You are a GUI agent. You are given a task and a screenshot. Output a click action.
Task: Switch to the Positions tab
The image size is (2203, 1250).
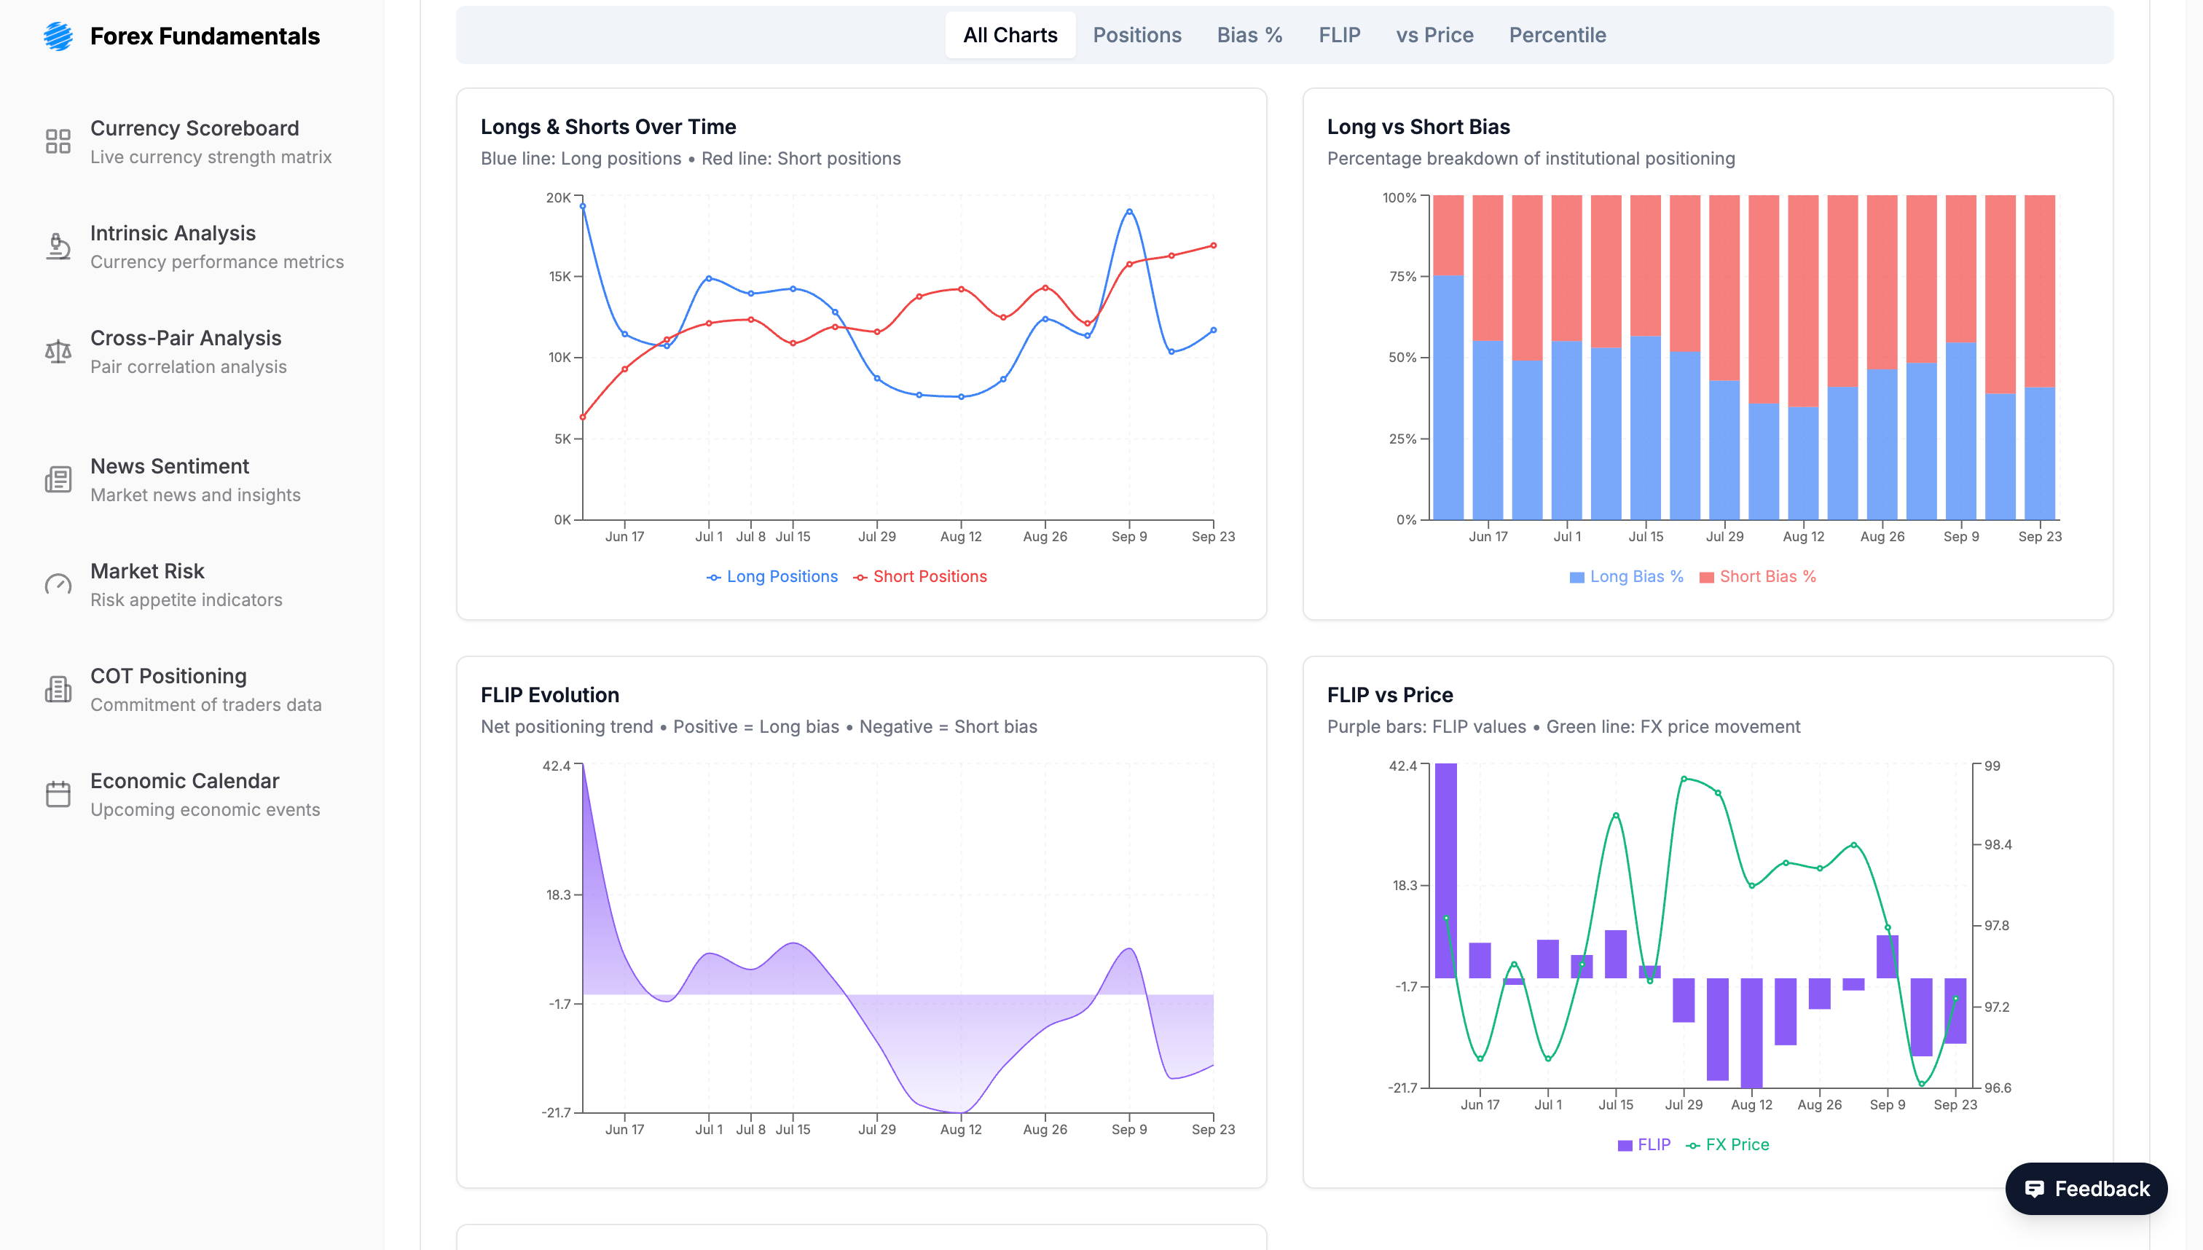[1136, 35]
